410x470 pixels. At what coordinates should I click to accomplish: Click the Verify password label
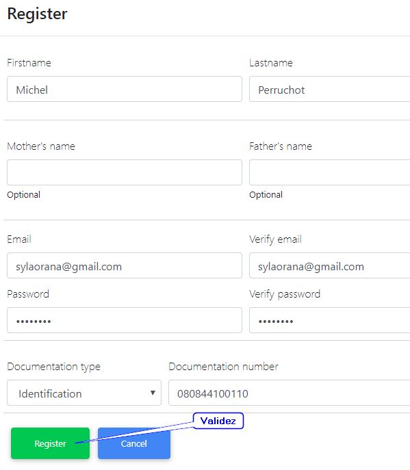click(x=285, y=294)
